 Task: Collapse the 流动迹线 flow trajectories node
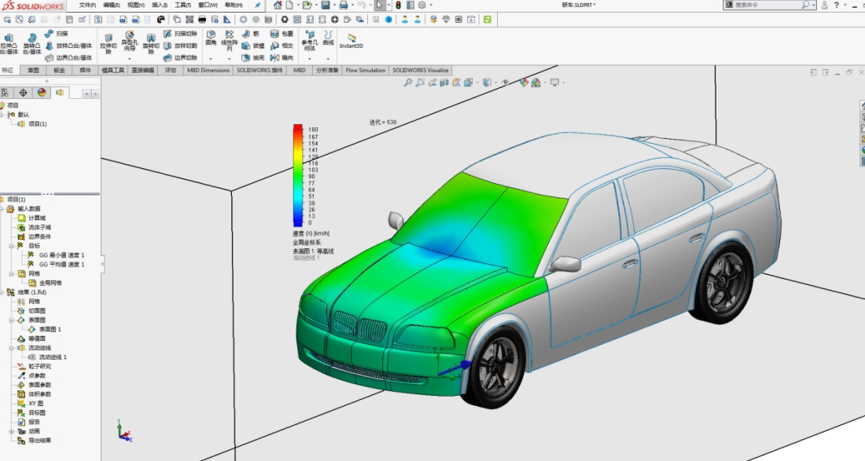point(11,348)
